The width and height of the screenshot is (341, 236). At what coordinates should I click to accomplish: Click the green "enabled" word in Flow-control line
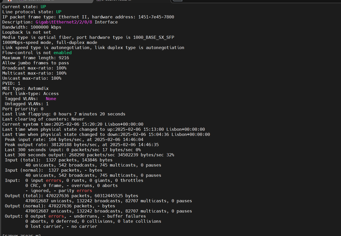[x=63, y=53]
